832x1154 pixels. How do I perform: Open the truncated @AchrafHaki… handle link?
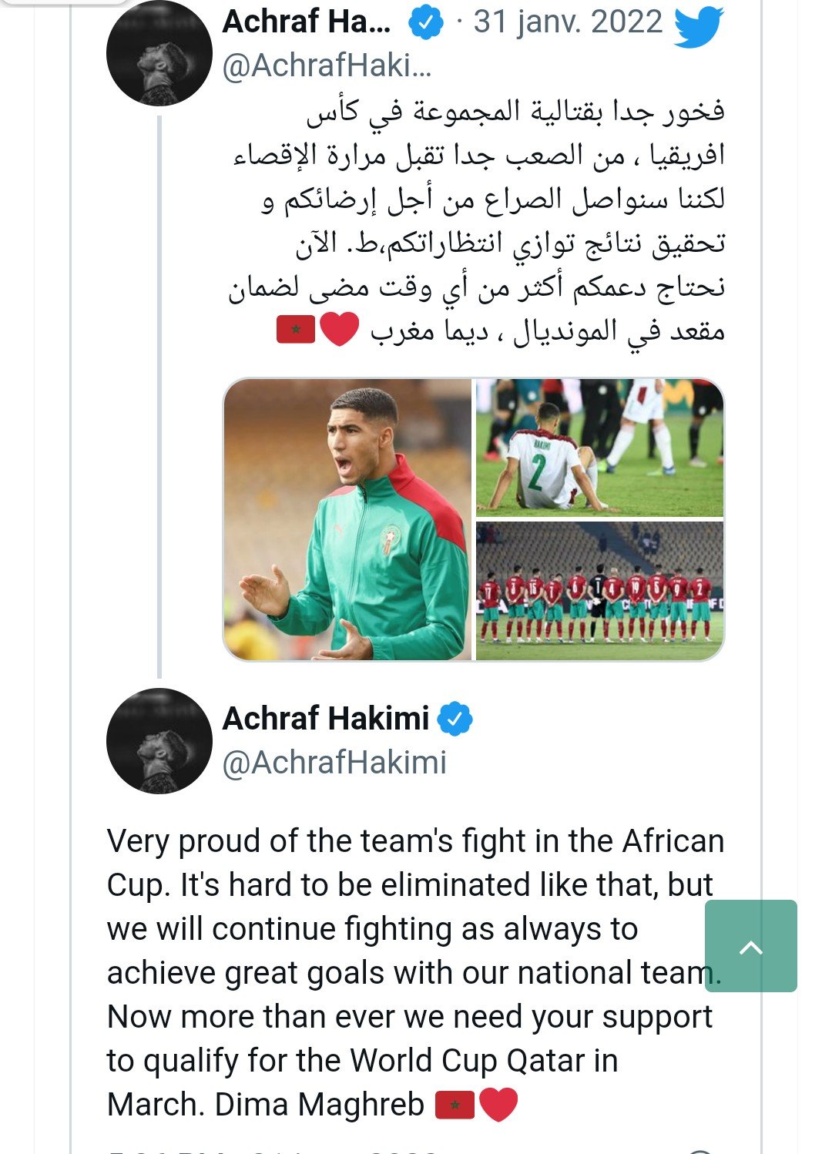tap(327, 66)
